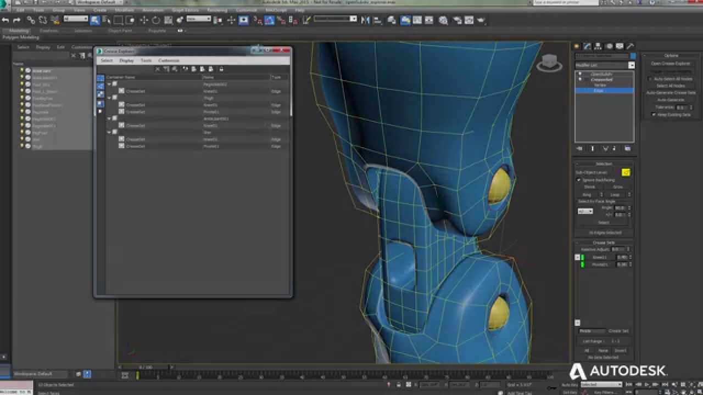The width and height of the screenshot is (703, 395).
Task: Open the selection filter All dropdown
Action: click(76, 19)
